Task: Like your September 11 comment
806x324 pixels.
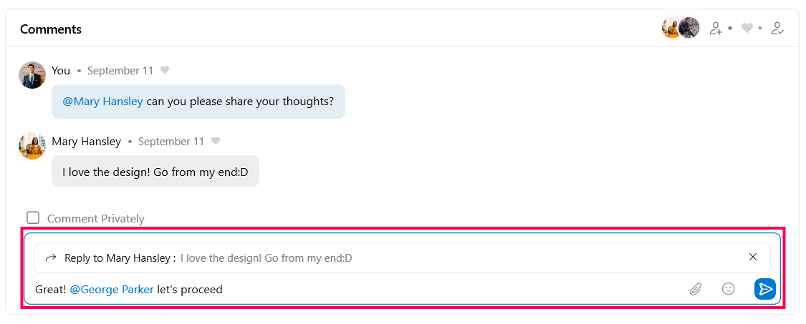Action: (165, 71)
